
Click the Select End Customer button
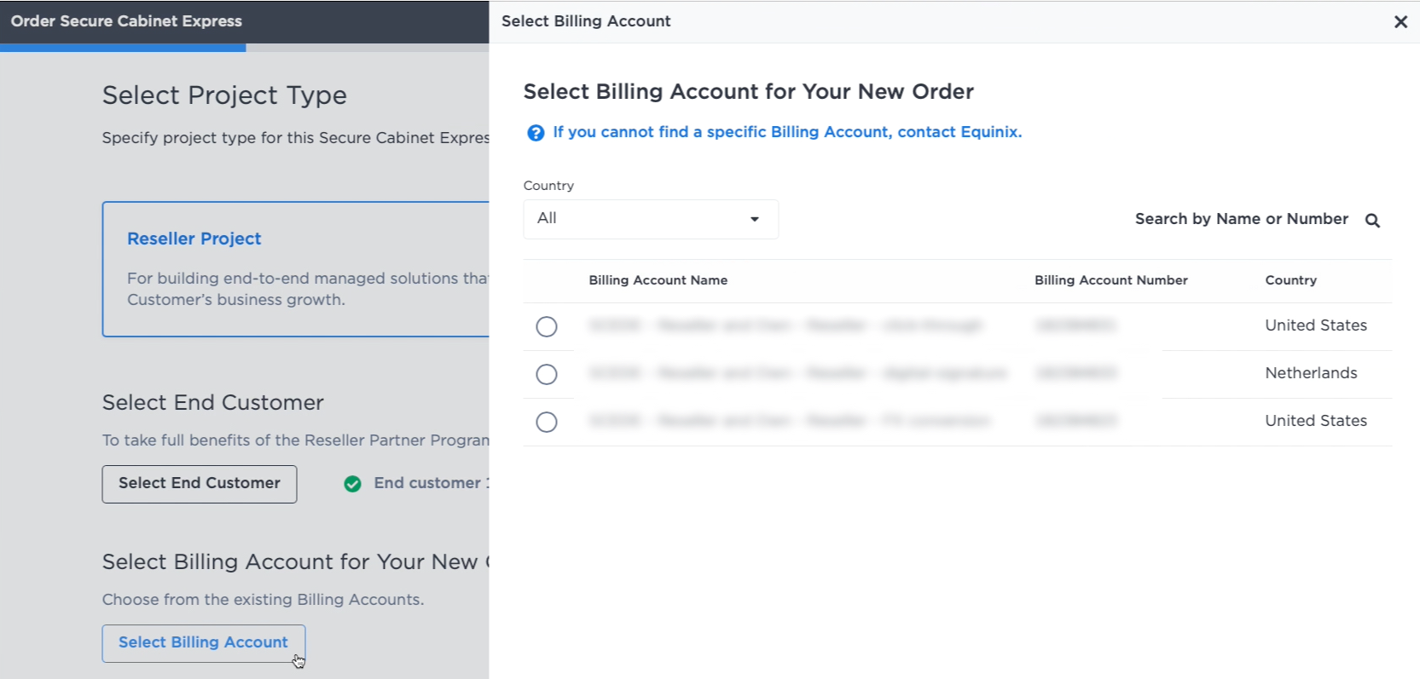(200, 484)
